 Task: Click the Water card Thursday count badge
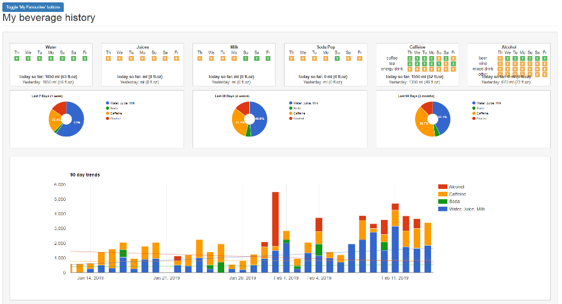(x=17, y=58)
